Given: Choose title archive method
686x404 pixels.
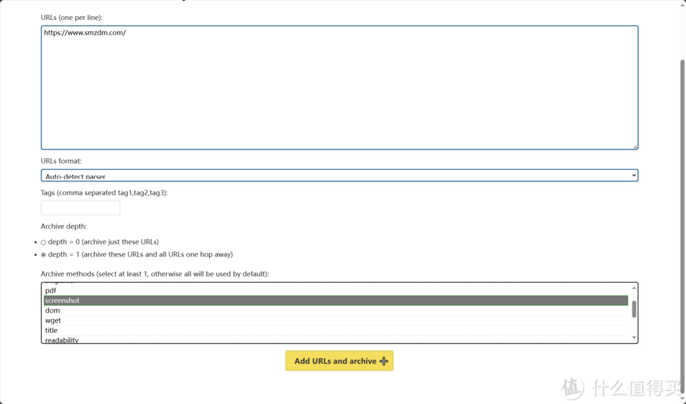Looking at the screenshot, I should tap(52, 330).
